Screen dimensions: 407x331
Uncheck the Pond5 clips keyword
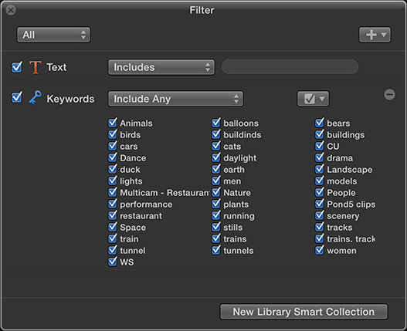[320, 204]
